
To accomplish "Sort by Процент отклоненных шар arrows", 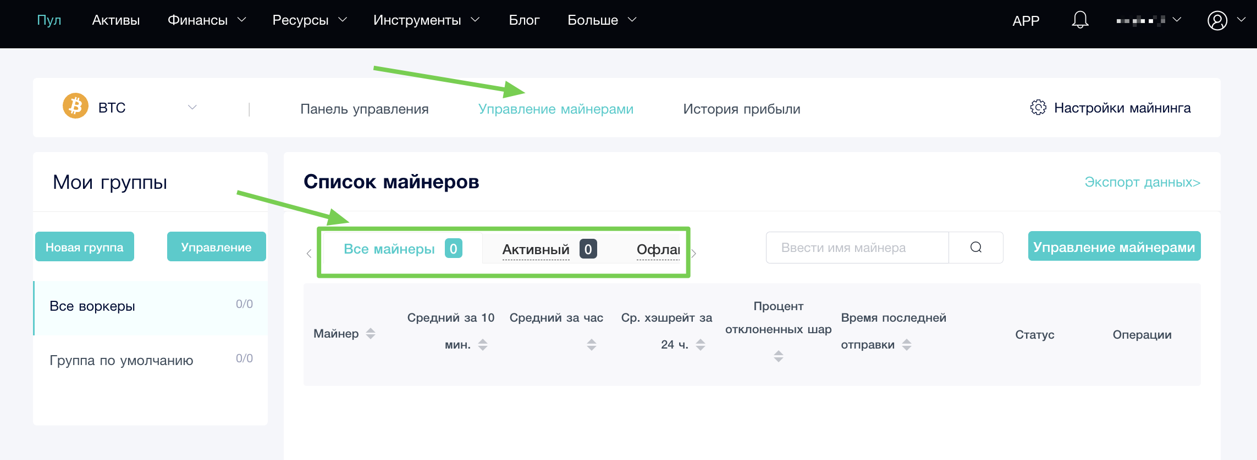I will click(x=779, y=356).
